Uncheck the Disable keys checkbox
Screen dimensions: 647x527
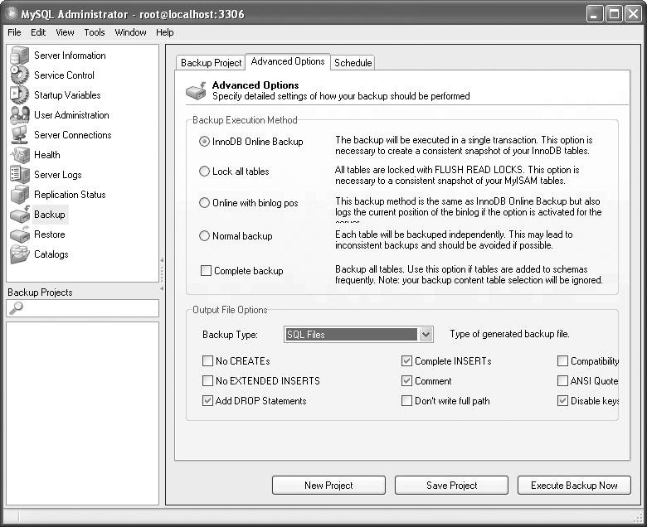pyautogui.click(x=562, y=400)
